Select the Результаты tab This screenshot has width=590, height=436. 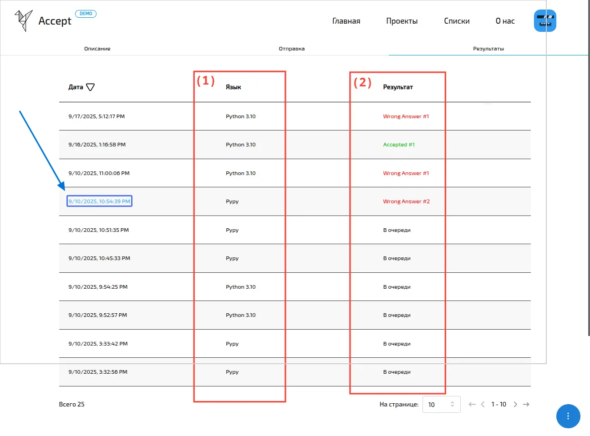pyautogui.click(x=488, y=49)
